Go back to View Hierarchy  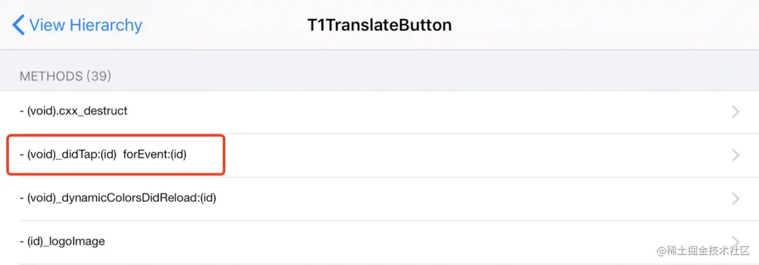coord(77,25)
